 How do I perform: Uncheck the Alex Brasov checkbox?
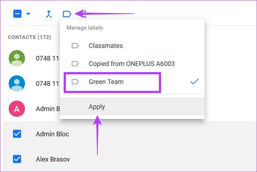17,159
